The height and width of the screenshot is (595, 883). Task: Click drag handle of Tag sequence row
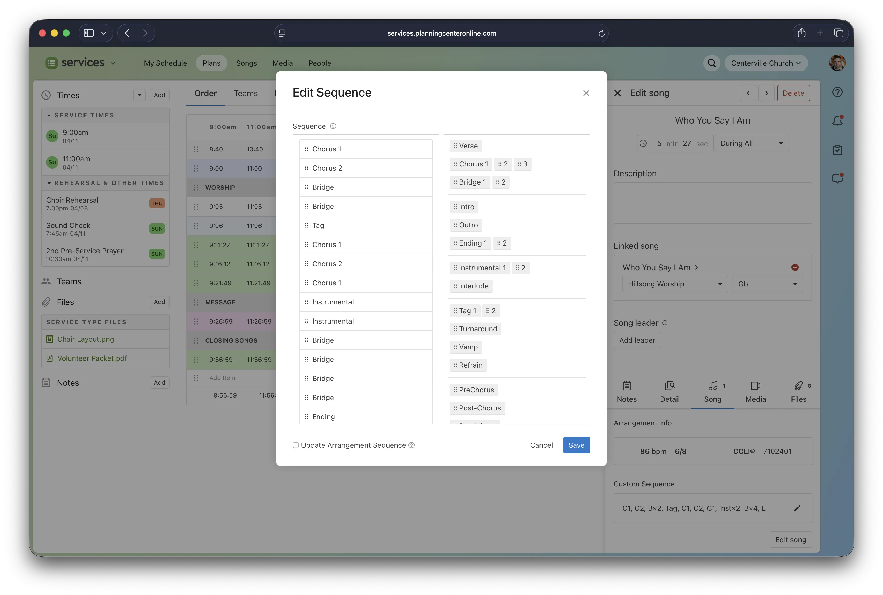[306, 225]
